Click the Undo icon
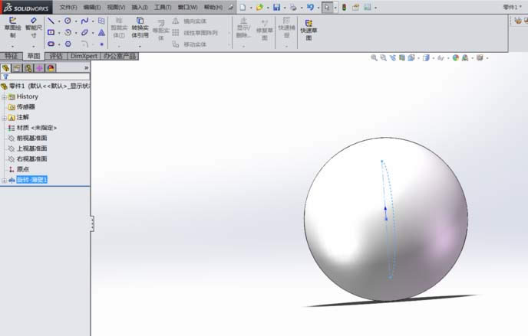This screenshot has height=336, width=528. 310,7
